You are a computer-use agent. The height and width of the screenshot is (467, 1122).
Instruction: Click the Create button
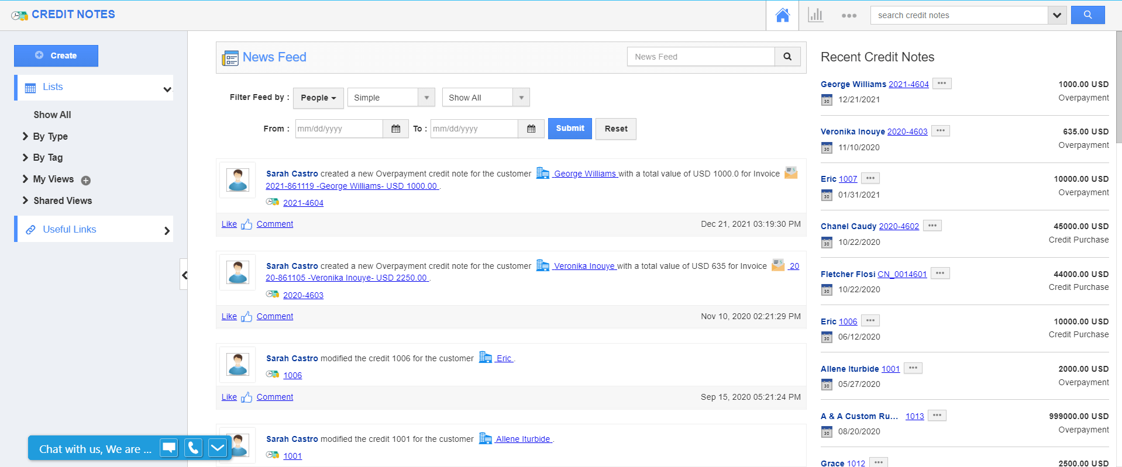(56, 56)
